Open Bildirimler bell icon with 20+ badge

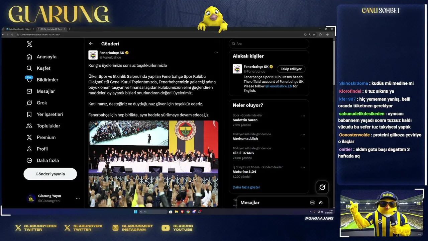[x=29, y=79]
